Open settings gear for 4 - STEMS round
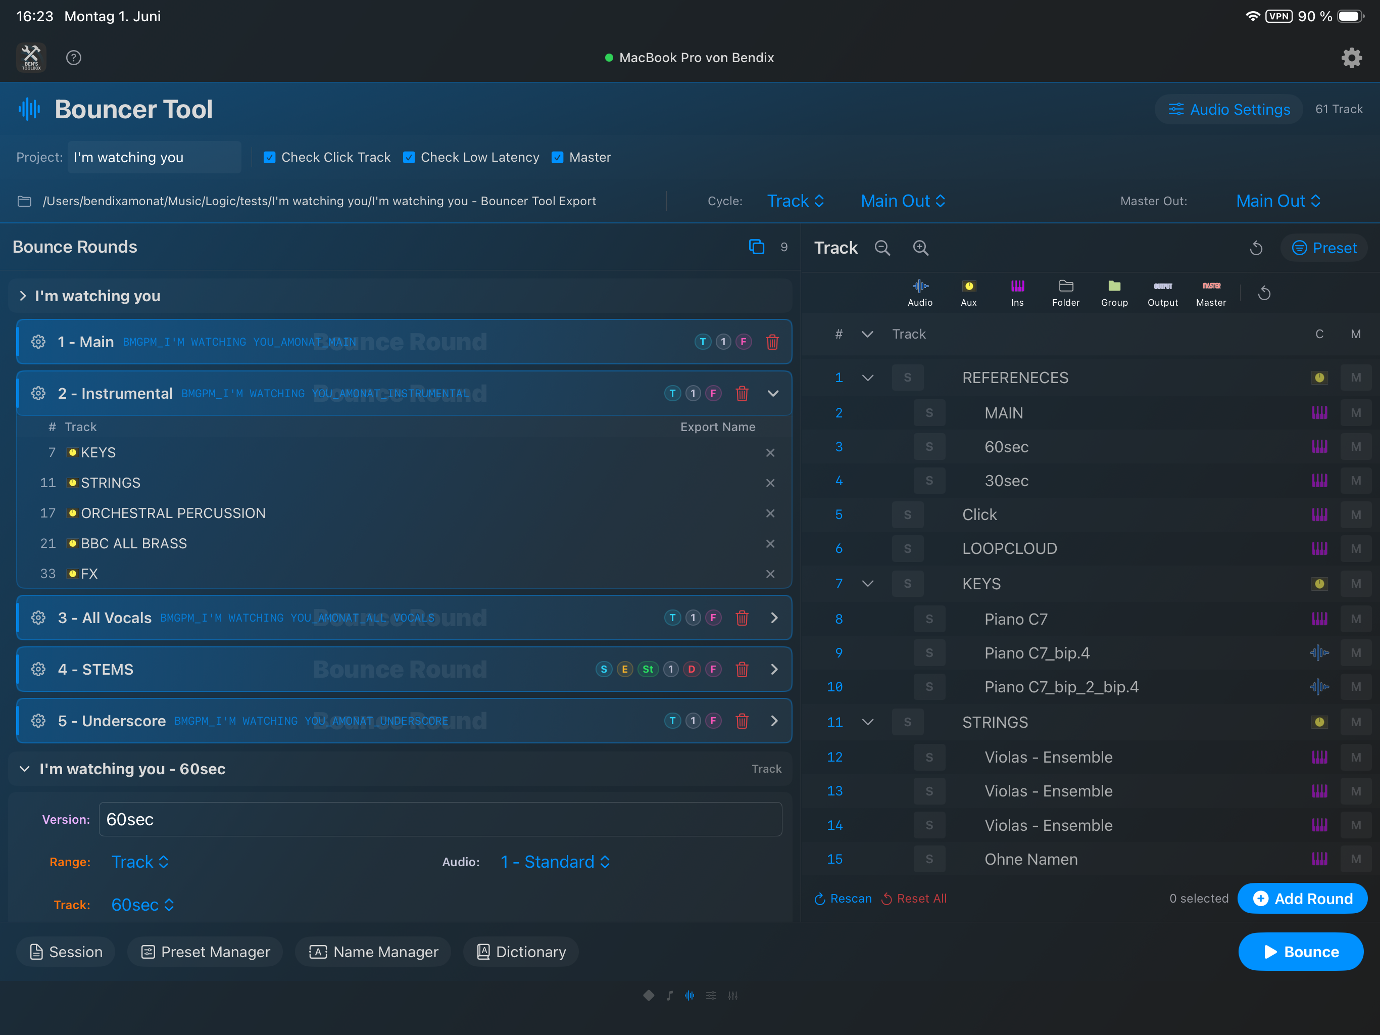 coord(39,670)
